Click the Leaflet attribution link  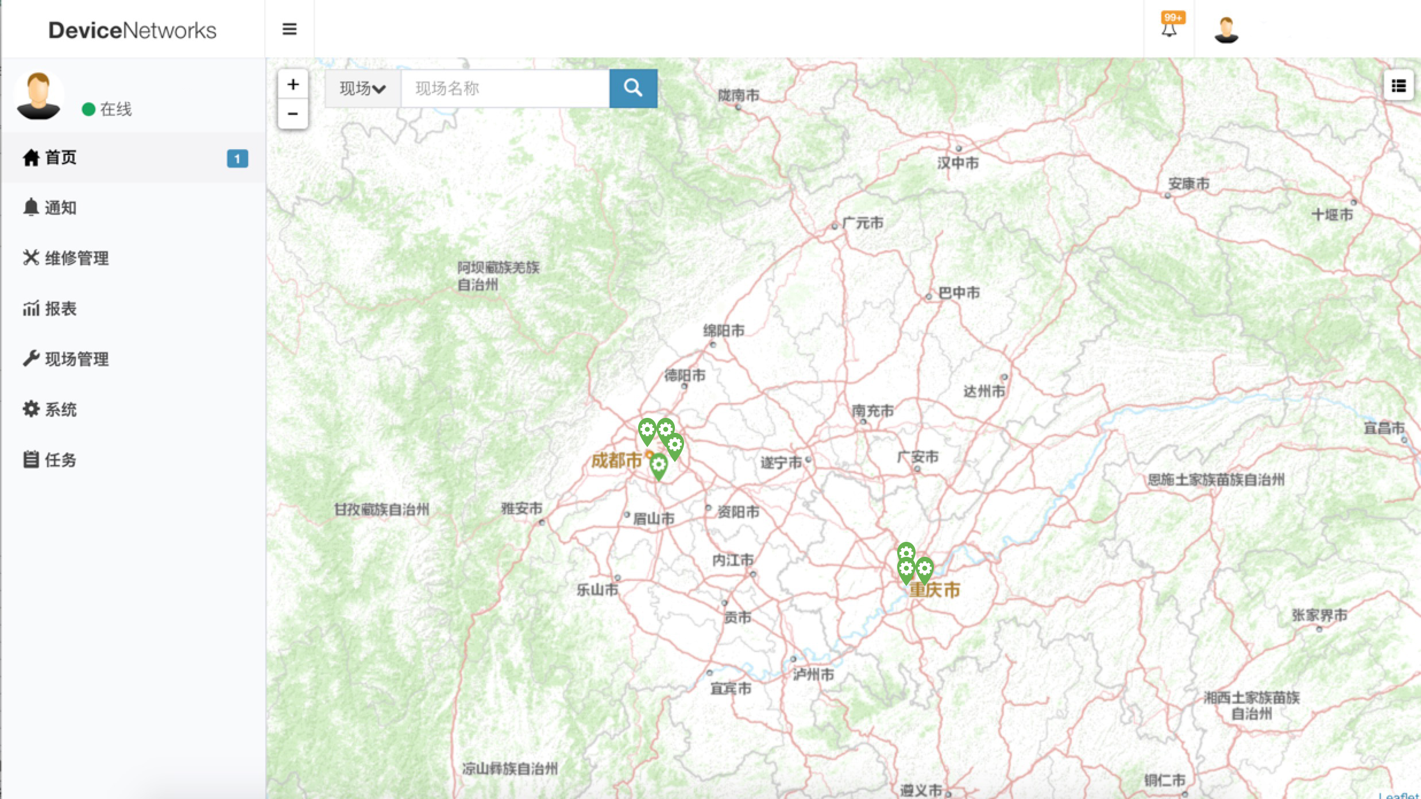coord(1400,795)
